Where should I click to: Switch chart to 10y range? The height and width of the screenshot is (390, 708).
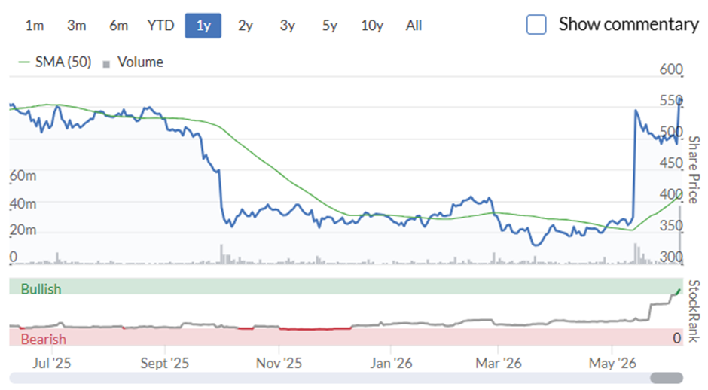click(371, 26)
